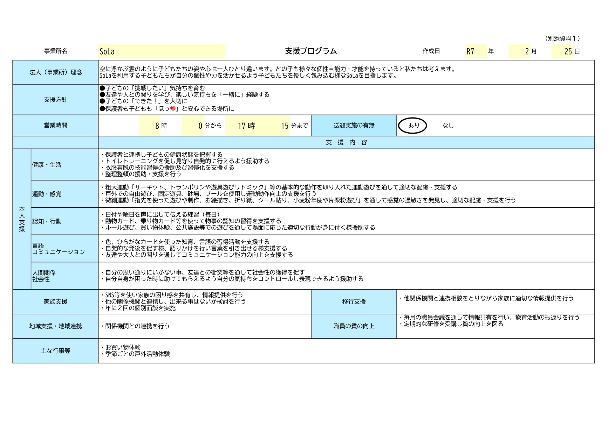
Task: Select the 法人(事業所)理念 header cell
Action: 56,72
